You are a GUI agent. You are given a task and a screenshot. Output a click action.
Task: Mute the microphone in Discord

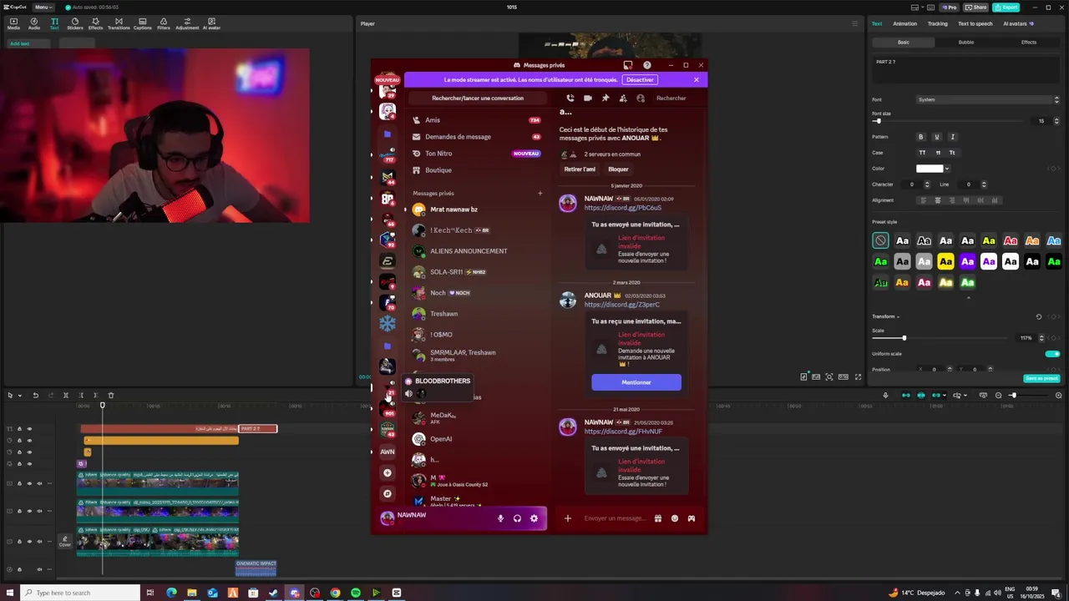tap(500, 518)
